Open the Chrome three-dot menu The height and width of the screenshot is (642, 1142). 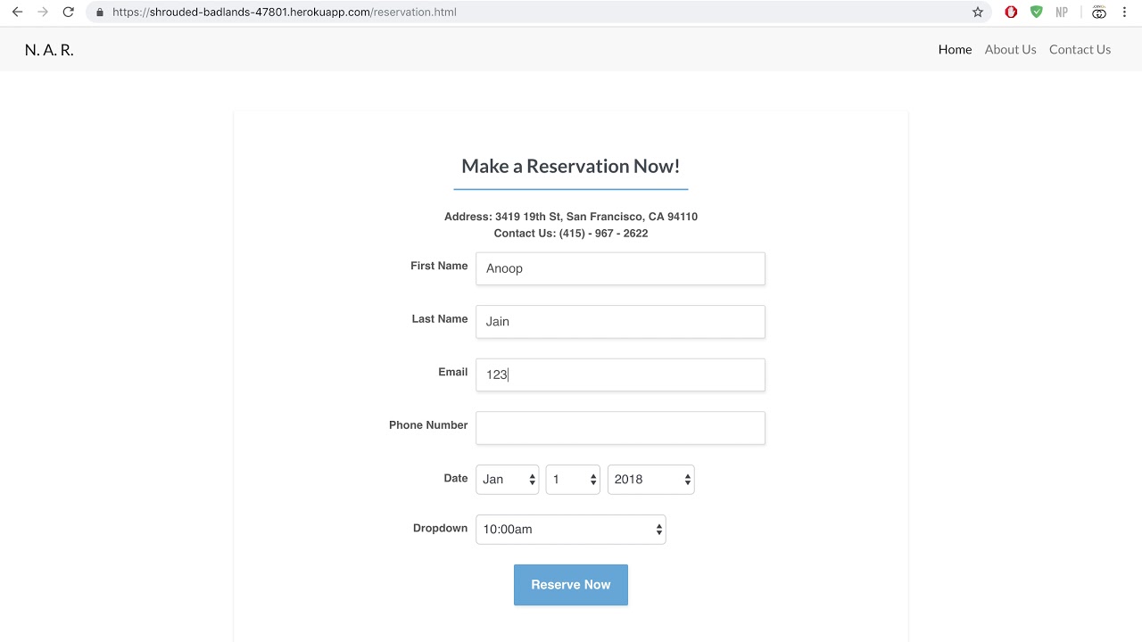1125,12
